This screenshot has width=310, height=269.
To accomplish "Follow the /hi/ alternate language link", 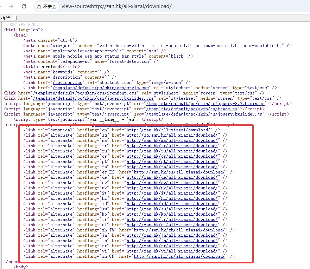I will 172,198.
